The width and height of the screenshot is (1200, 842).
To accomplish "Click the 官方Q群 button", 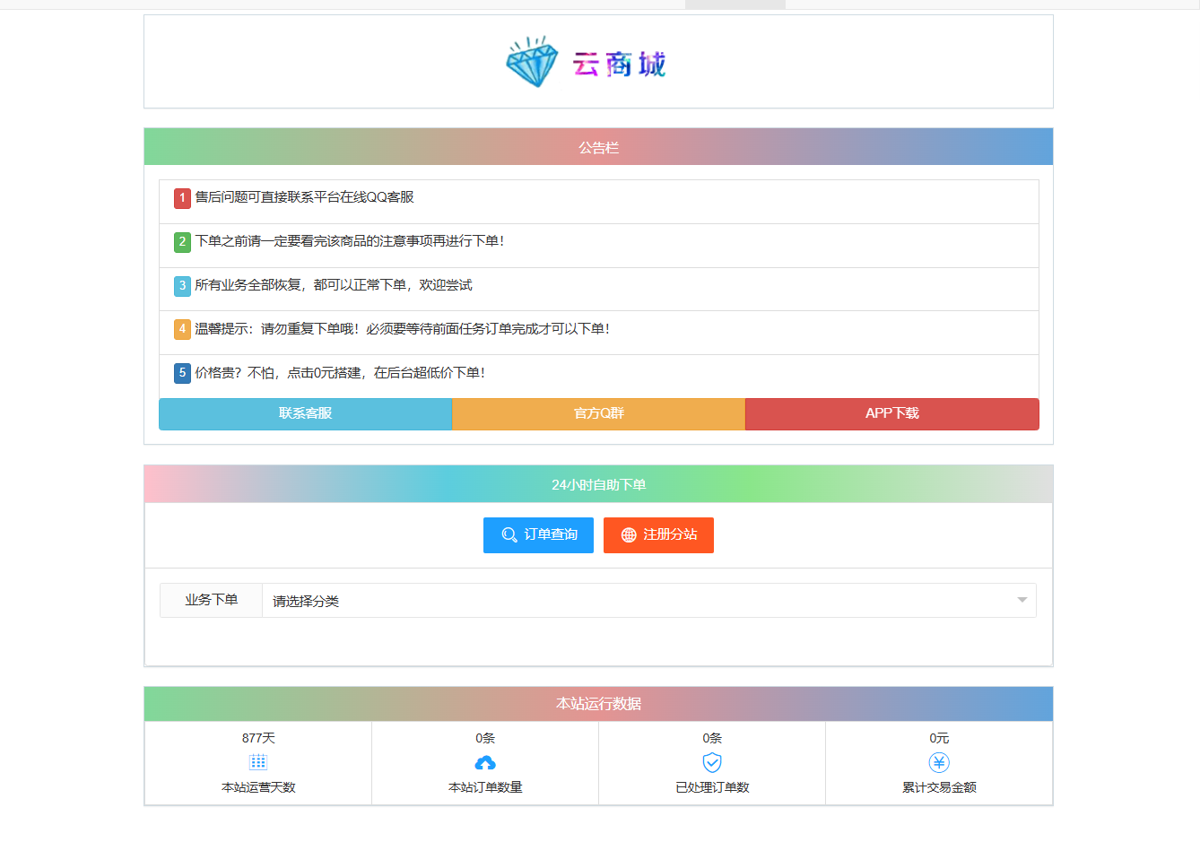I will click(598, 413).
